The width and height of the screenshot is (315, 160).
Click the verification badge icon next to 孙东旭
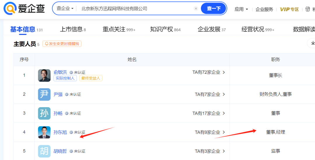pyautogui.click(x=71, y=132)
